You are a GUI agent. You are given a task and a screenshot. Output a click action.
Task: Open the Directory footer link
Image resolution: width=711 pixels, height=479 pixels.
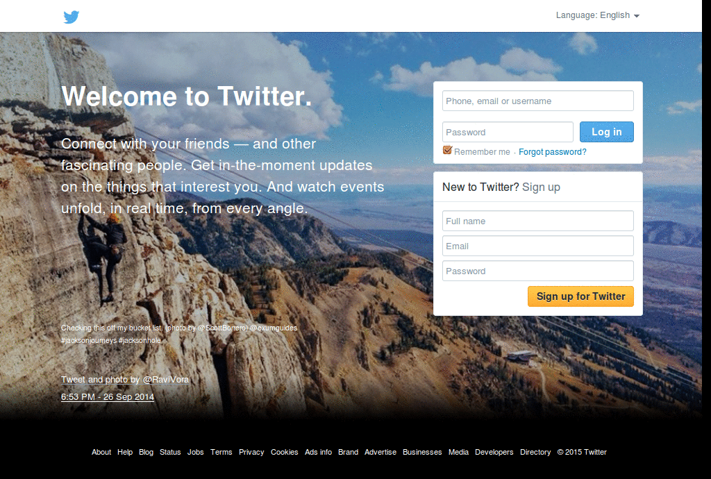[535, 452]
